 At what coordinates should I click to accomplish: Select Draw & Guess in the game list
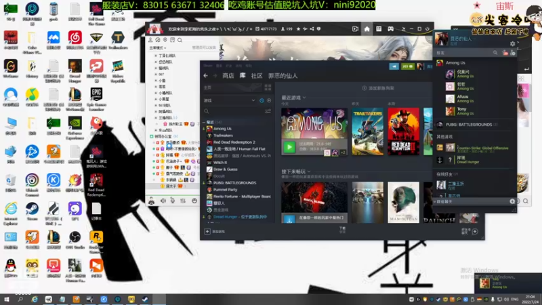point(225,169)
